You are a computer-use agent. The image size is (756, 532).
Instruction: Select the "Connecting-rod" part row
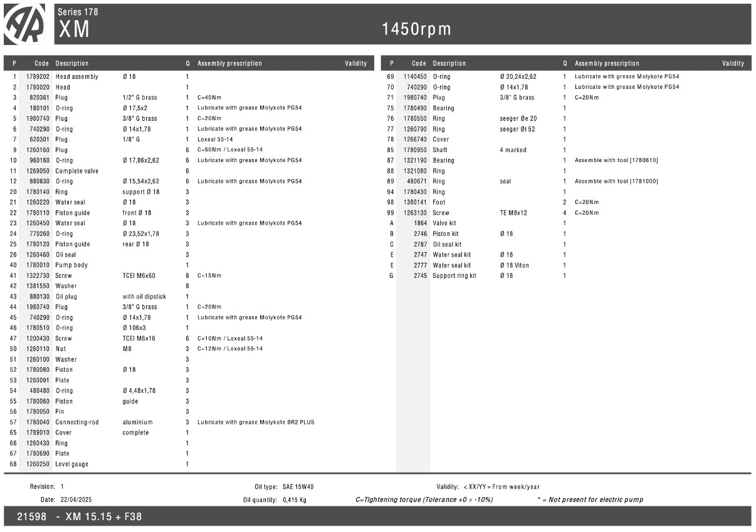click(77, 422)
